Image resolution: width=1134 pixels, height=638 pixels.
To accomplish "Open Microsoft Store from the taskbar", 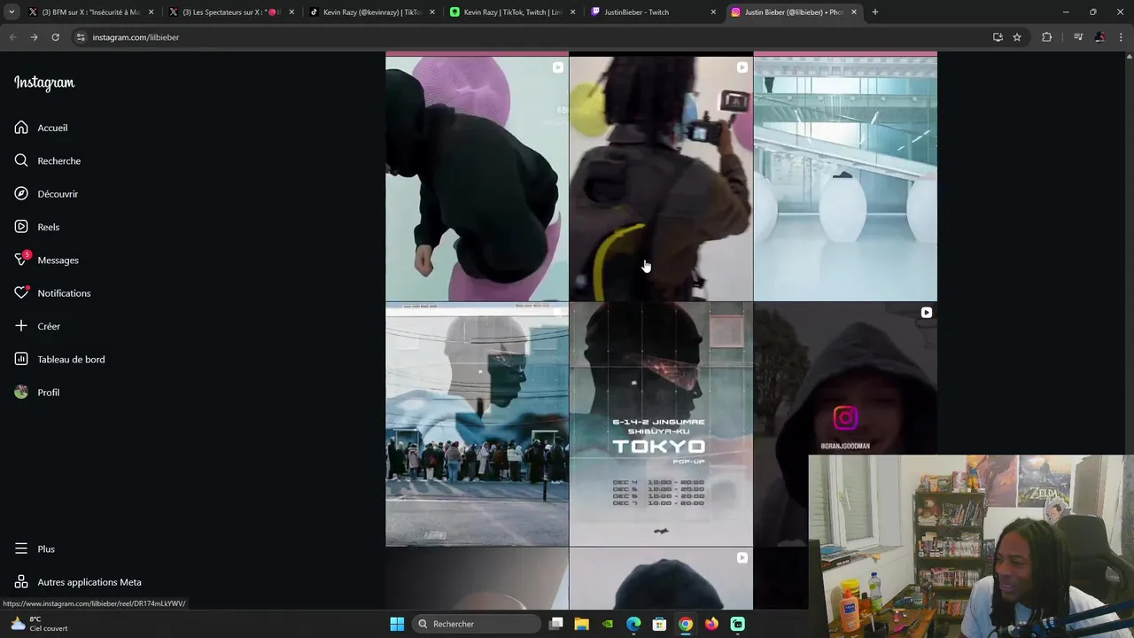I will coord(659,624).
